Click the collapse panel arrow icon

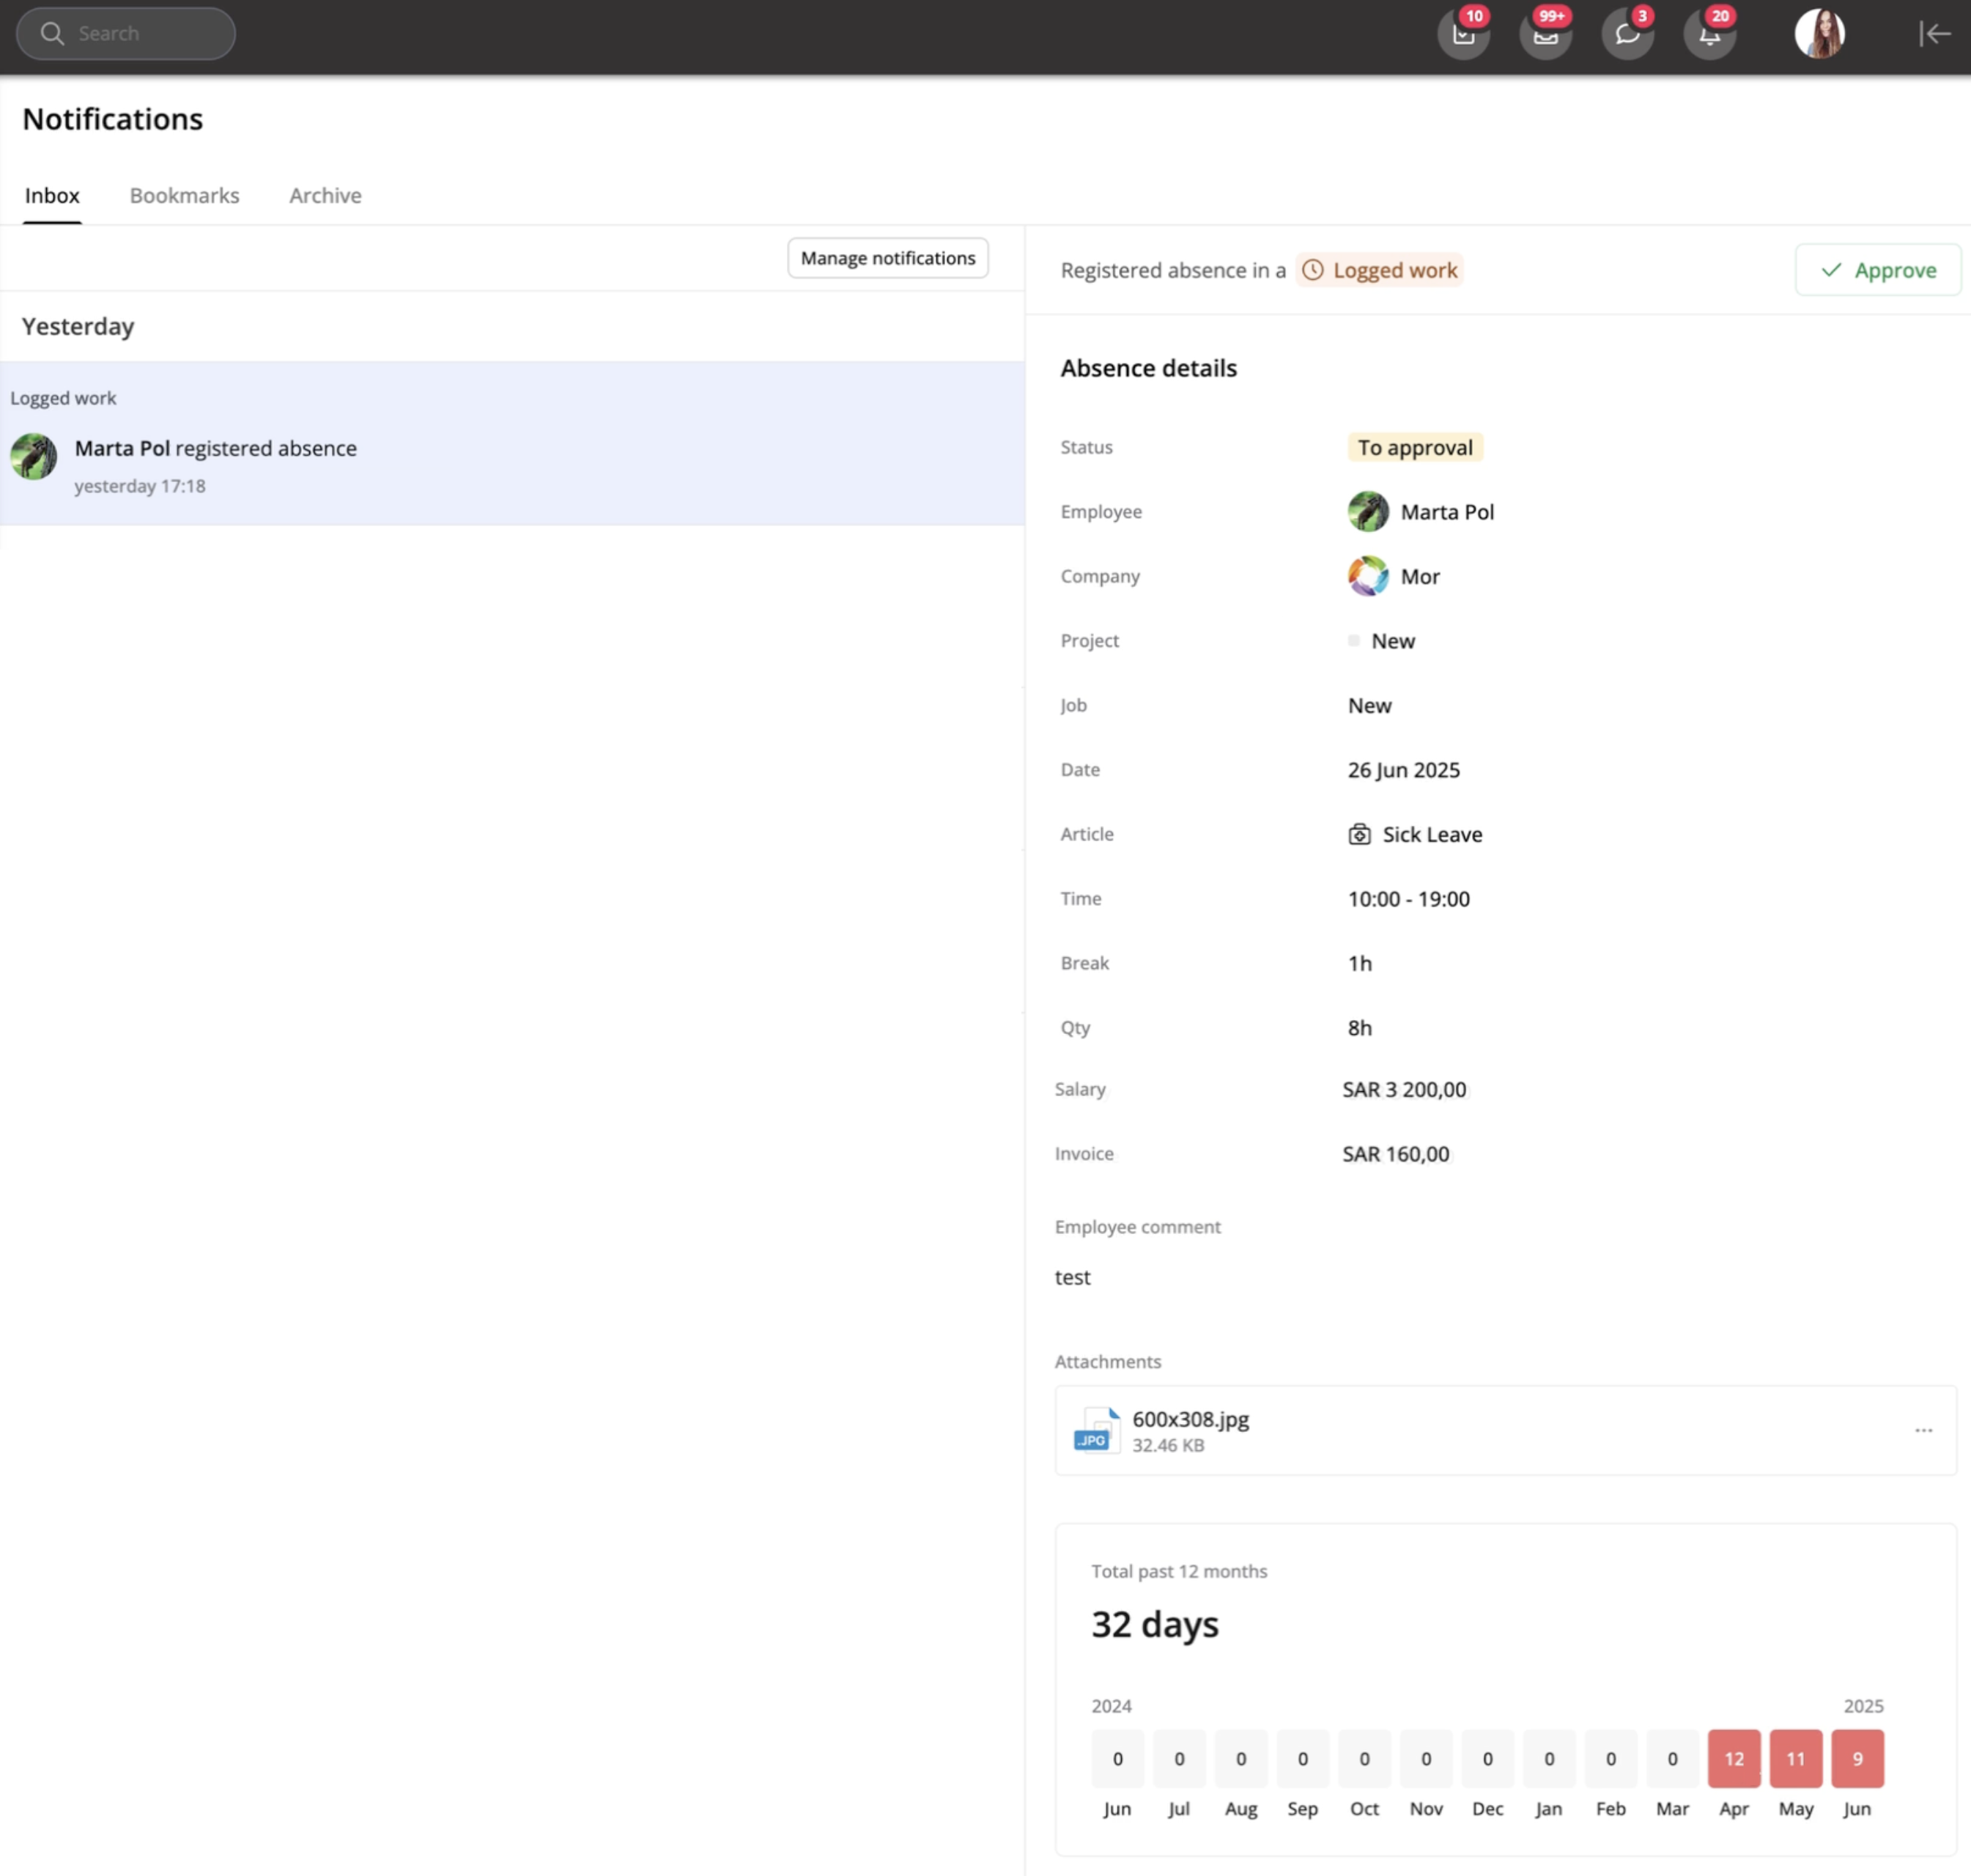[1934, 34]
